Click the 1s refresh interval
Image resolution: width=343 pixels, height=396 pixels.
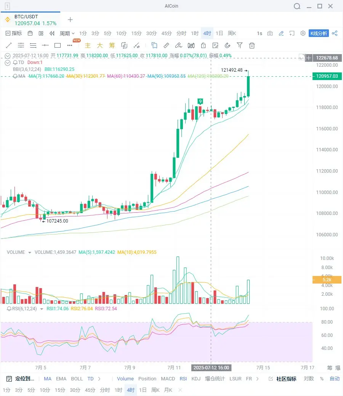click(x=260, y=33)
